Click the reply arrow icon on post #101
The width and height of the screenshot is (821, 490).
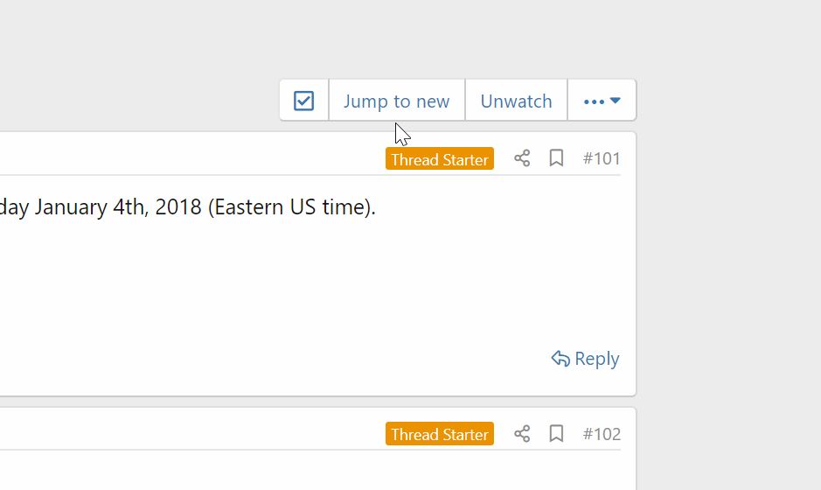[560, 359]
